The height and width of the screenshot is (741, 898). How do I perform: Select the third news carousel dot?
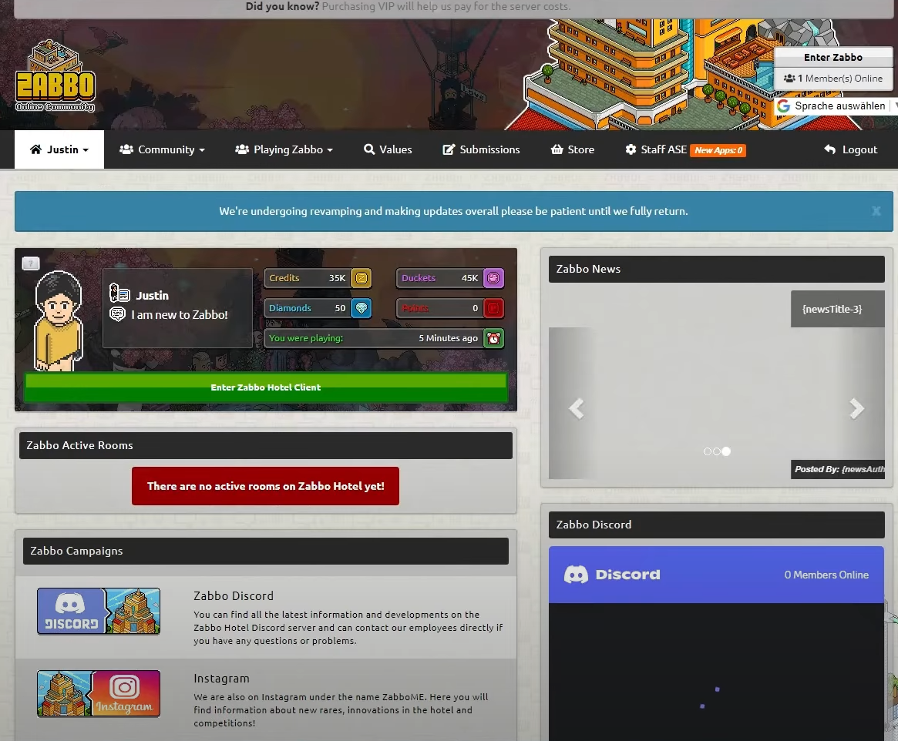[x=726, y=451]
